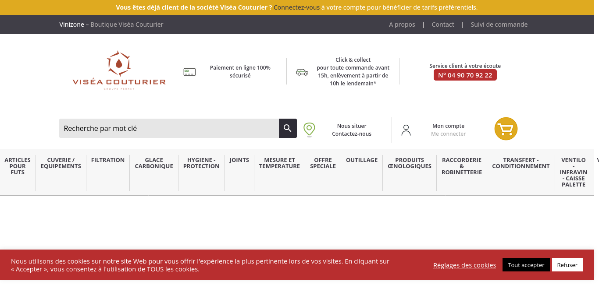Call the customer service number badge
The height and width of the screenshot is (285, 599).
pos(465,75)
